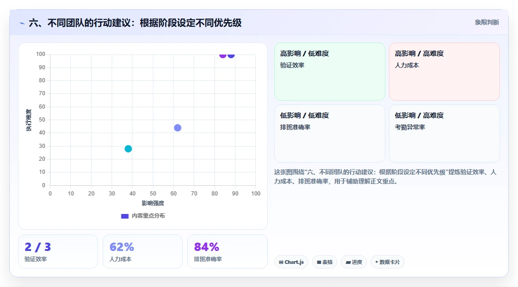Click 考勤异常率 in the quadrant cards
This screenshot has height=287, width=518.
point(410,127)
